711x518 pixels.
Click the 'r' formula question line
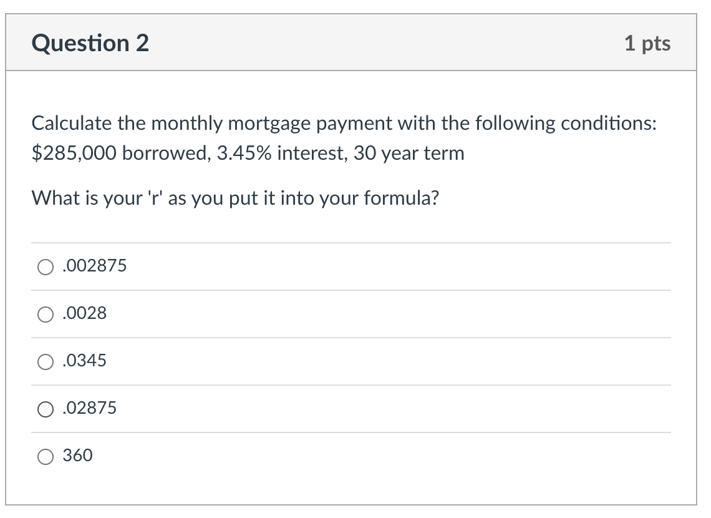(236, 198)
